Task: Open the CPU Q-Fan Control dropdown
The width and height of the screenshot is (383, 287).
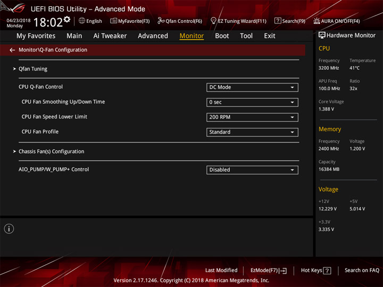Action: coord(252,87)
